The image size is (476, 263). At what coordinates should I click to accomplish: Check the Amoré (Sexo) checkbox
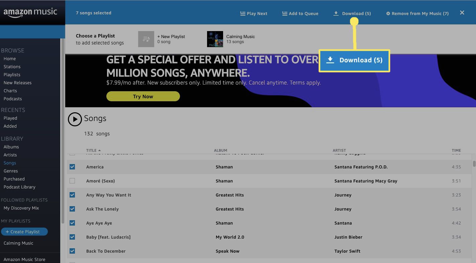click(x=72, y=181)
